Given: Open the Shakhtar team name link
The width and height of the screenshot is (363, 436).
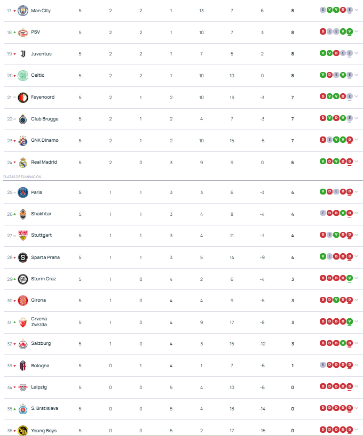Looking at the screenshot, I should (41, 214).
